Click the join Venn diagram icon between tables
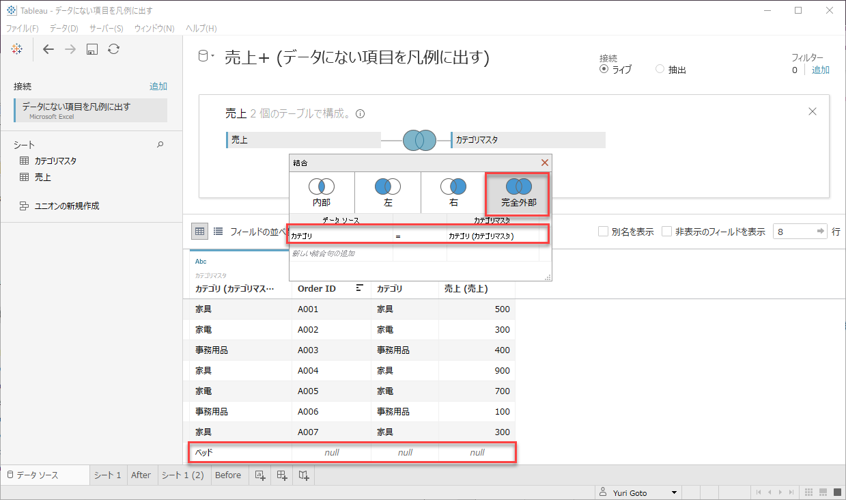Screen dimensions: 846x500 419,140
